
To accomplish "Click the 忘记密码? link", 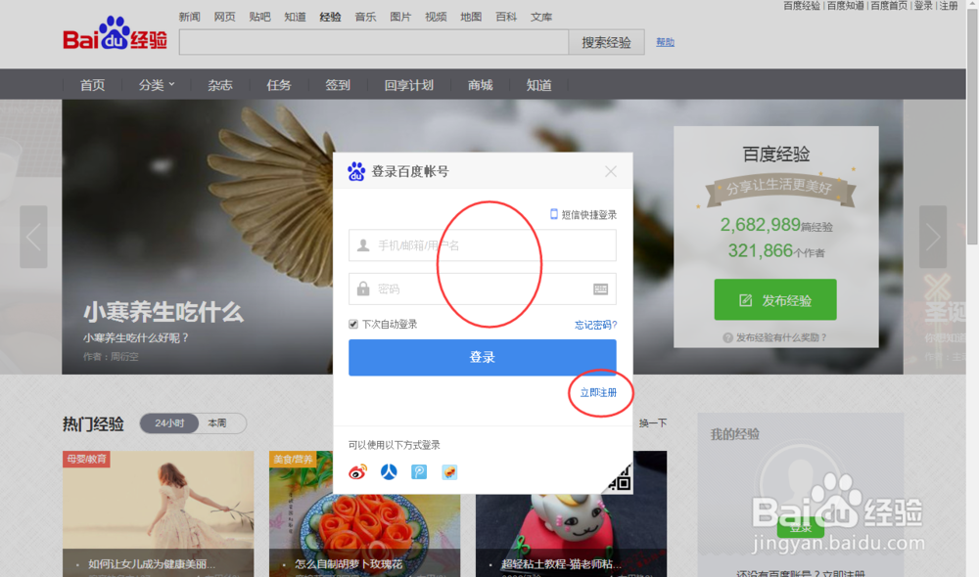I will click(x=595, y=325).
